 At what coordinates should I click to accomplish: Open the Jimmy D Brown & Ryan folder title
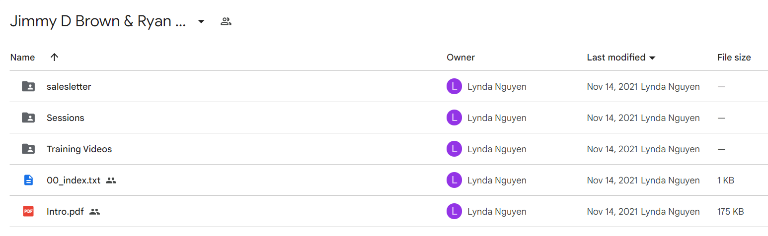pyautogui.click(x=98, y=21)
